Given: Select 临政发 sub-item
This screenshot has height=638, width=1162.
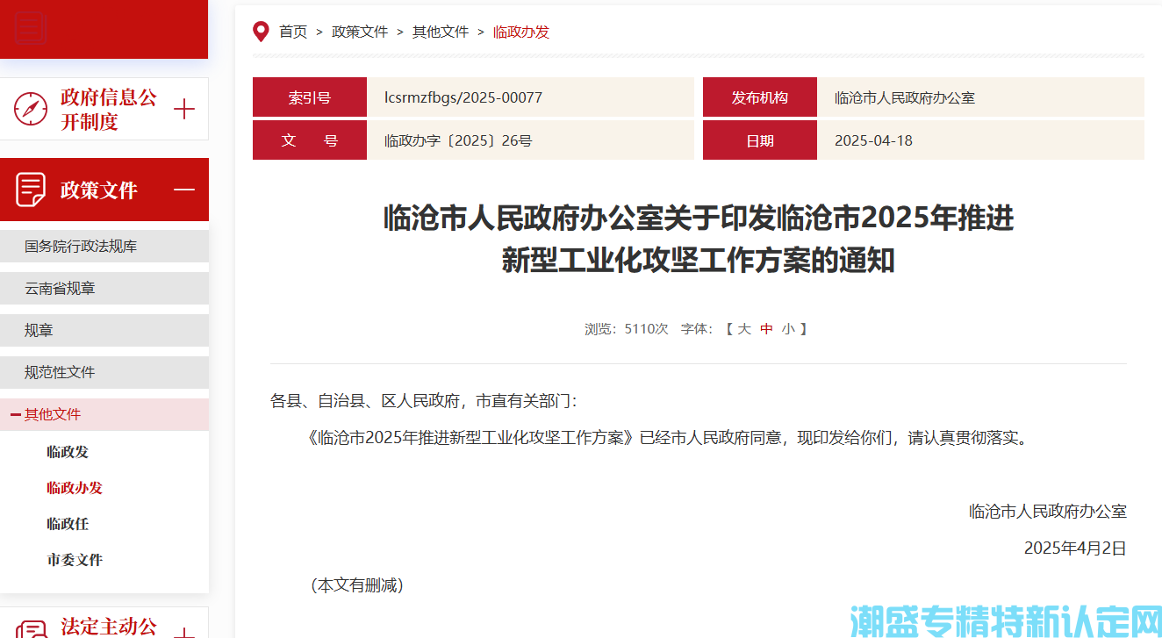Looking at the screenshot, I should (x=68, y=452).
